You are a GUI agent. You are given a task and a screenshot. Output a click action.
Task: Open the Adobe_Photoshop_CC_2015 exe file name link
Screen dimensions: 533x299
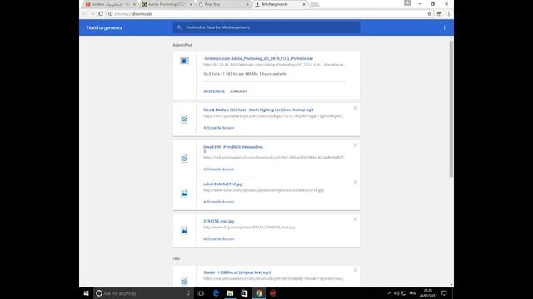pos(258,59)
